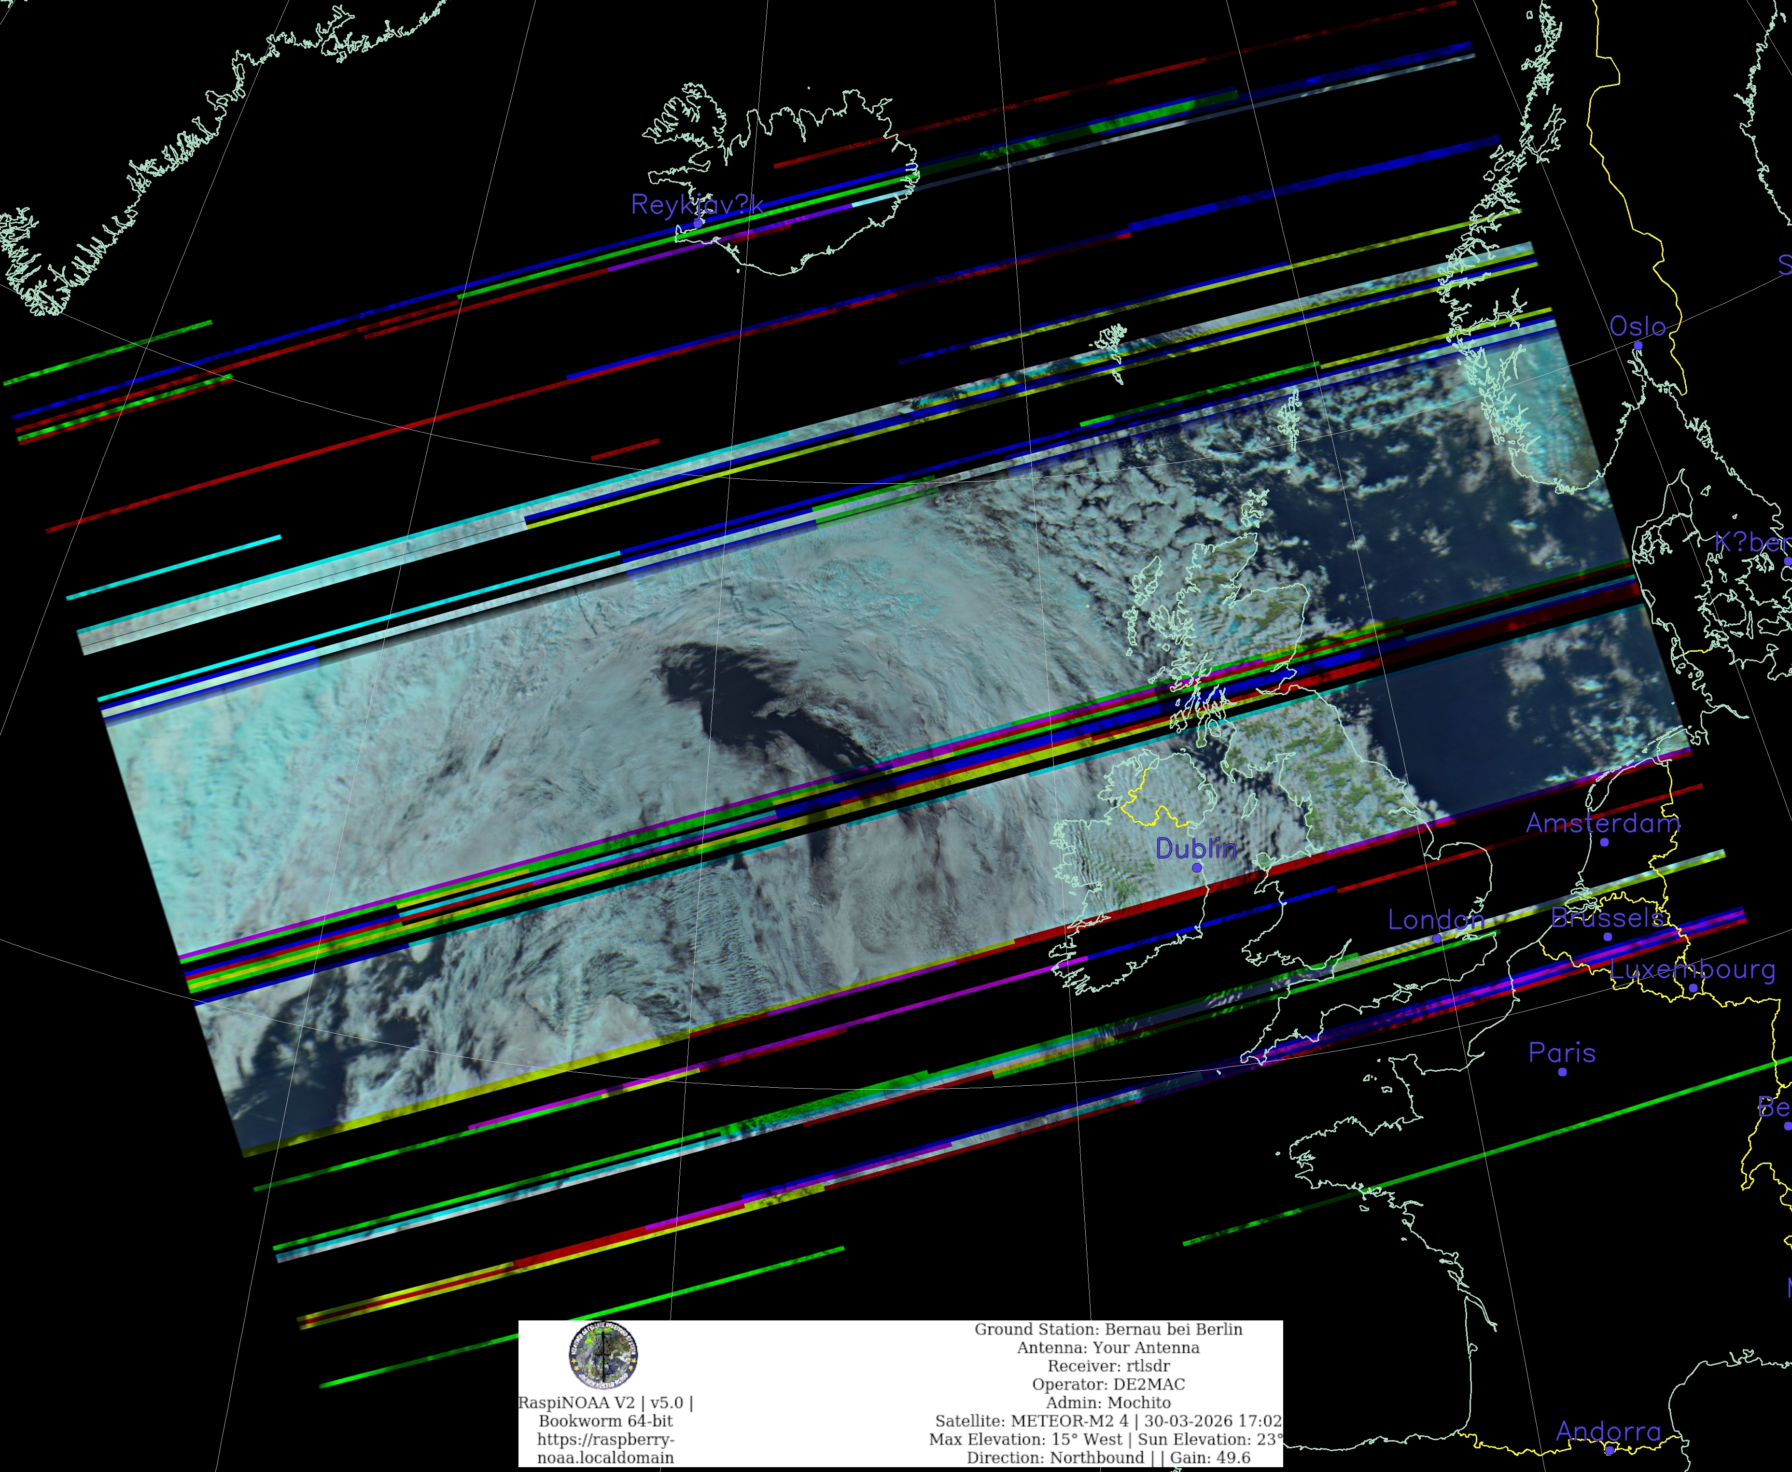Click the Oslo city marker dot
Image resolution: width=1792 pixels, height=1472 pixels.
tap(1638, 346)
